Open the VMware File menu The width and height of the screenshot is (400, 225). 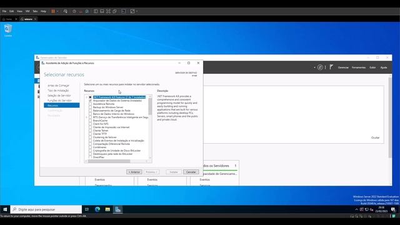tap(4, 11)
